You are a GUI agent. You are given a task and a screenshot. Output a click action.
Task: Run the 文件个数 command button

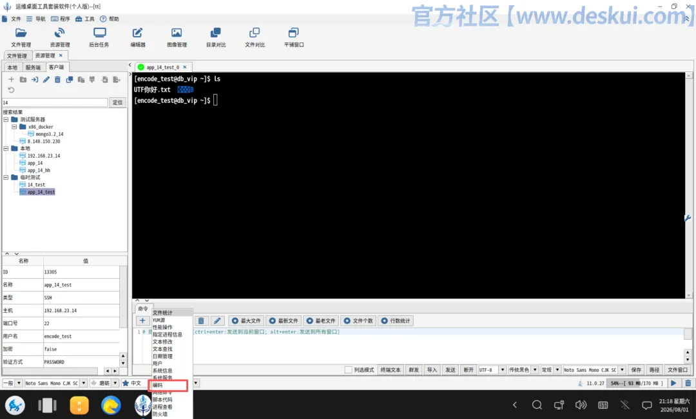[x=358, y=321]
